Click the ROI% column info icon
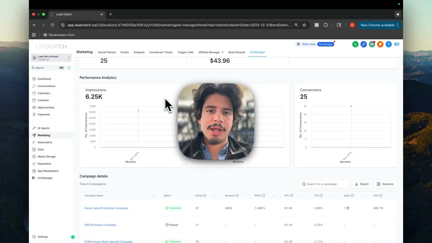The width and height of the screenshot is (432, 243). [x=264, y=195]
